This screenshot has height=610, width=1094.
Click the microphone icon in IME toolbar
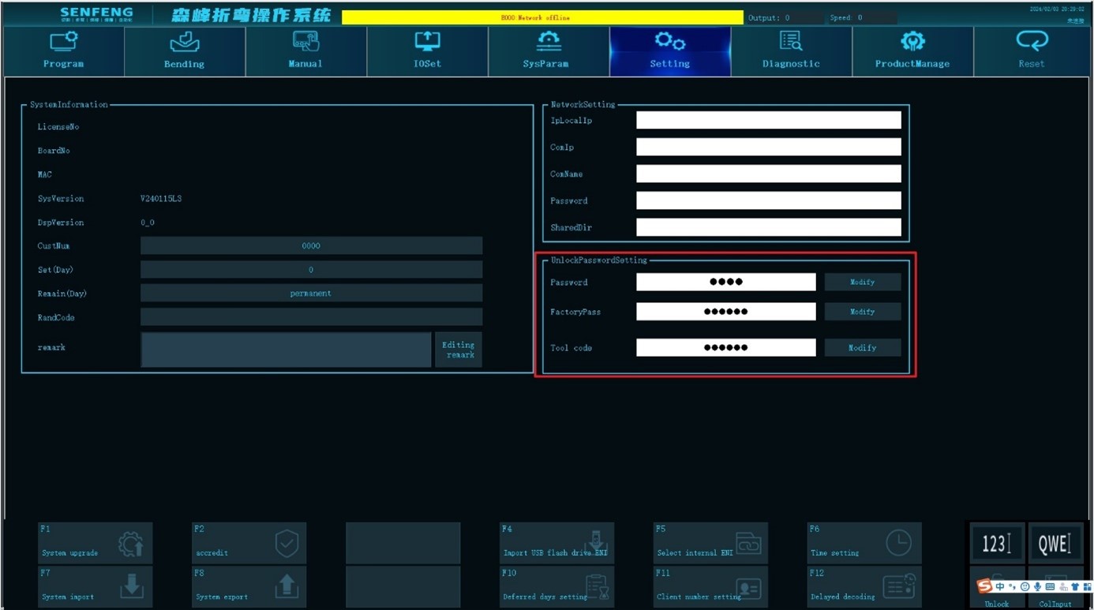click(1037, 587)
